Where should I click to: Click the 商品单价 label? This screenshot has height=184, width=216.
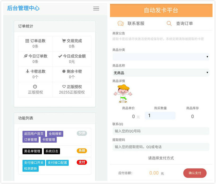[128, 108]
